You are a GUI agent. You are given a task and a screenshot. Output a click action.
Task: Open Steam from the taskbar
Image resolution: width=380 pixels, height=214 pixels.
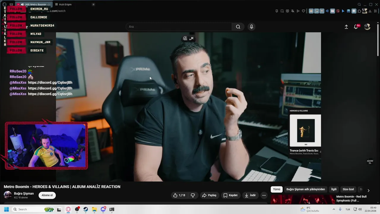(85, 209)
